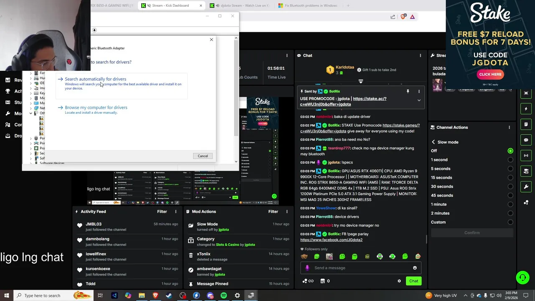Switch to djdoto Stream tab
The height and width of the screenshot is (301, 535).
click(240, 5)
